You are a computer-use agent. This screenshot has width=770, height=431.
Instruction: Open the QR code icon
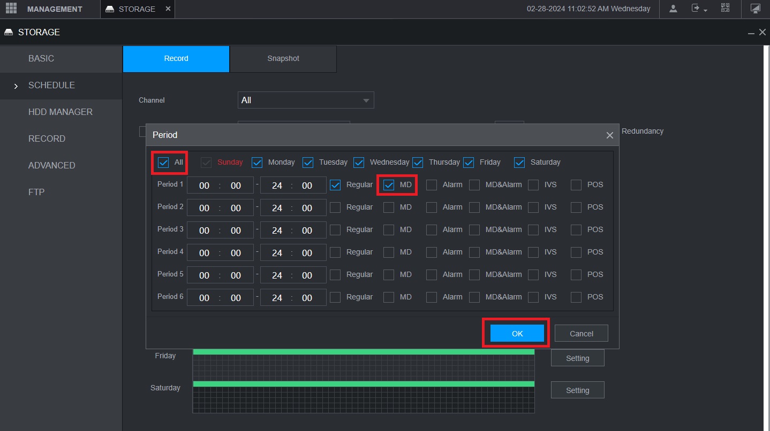[x=725, y=8]
